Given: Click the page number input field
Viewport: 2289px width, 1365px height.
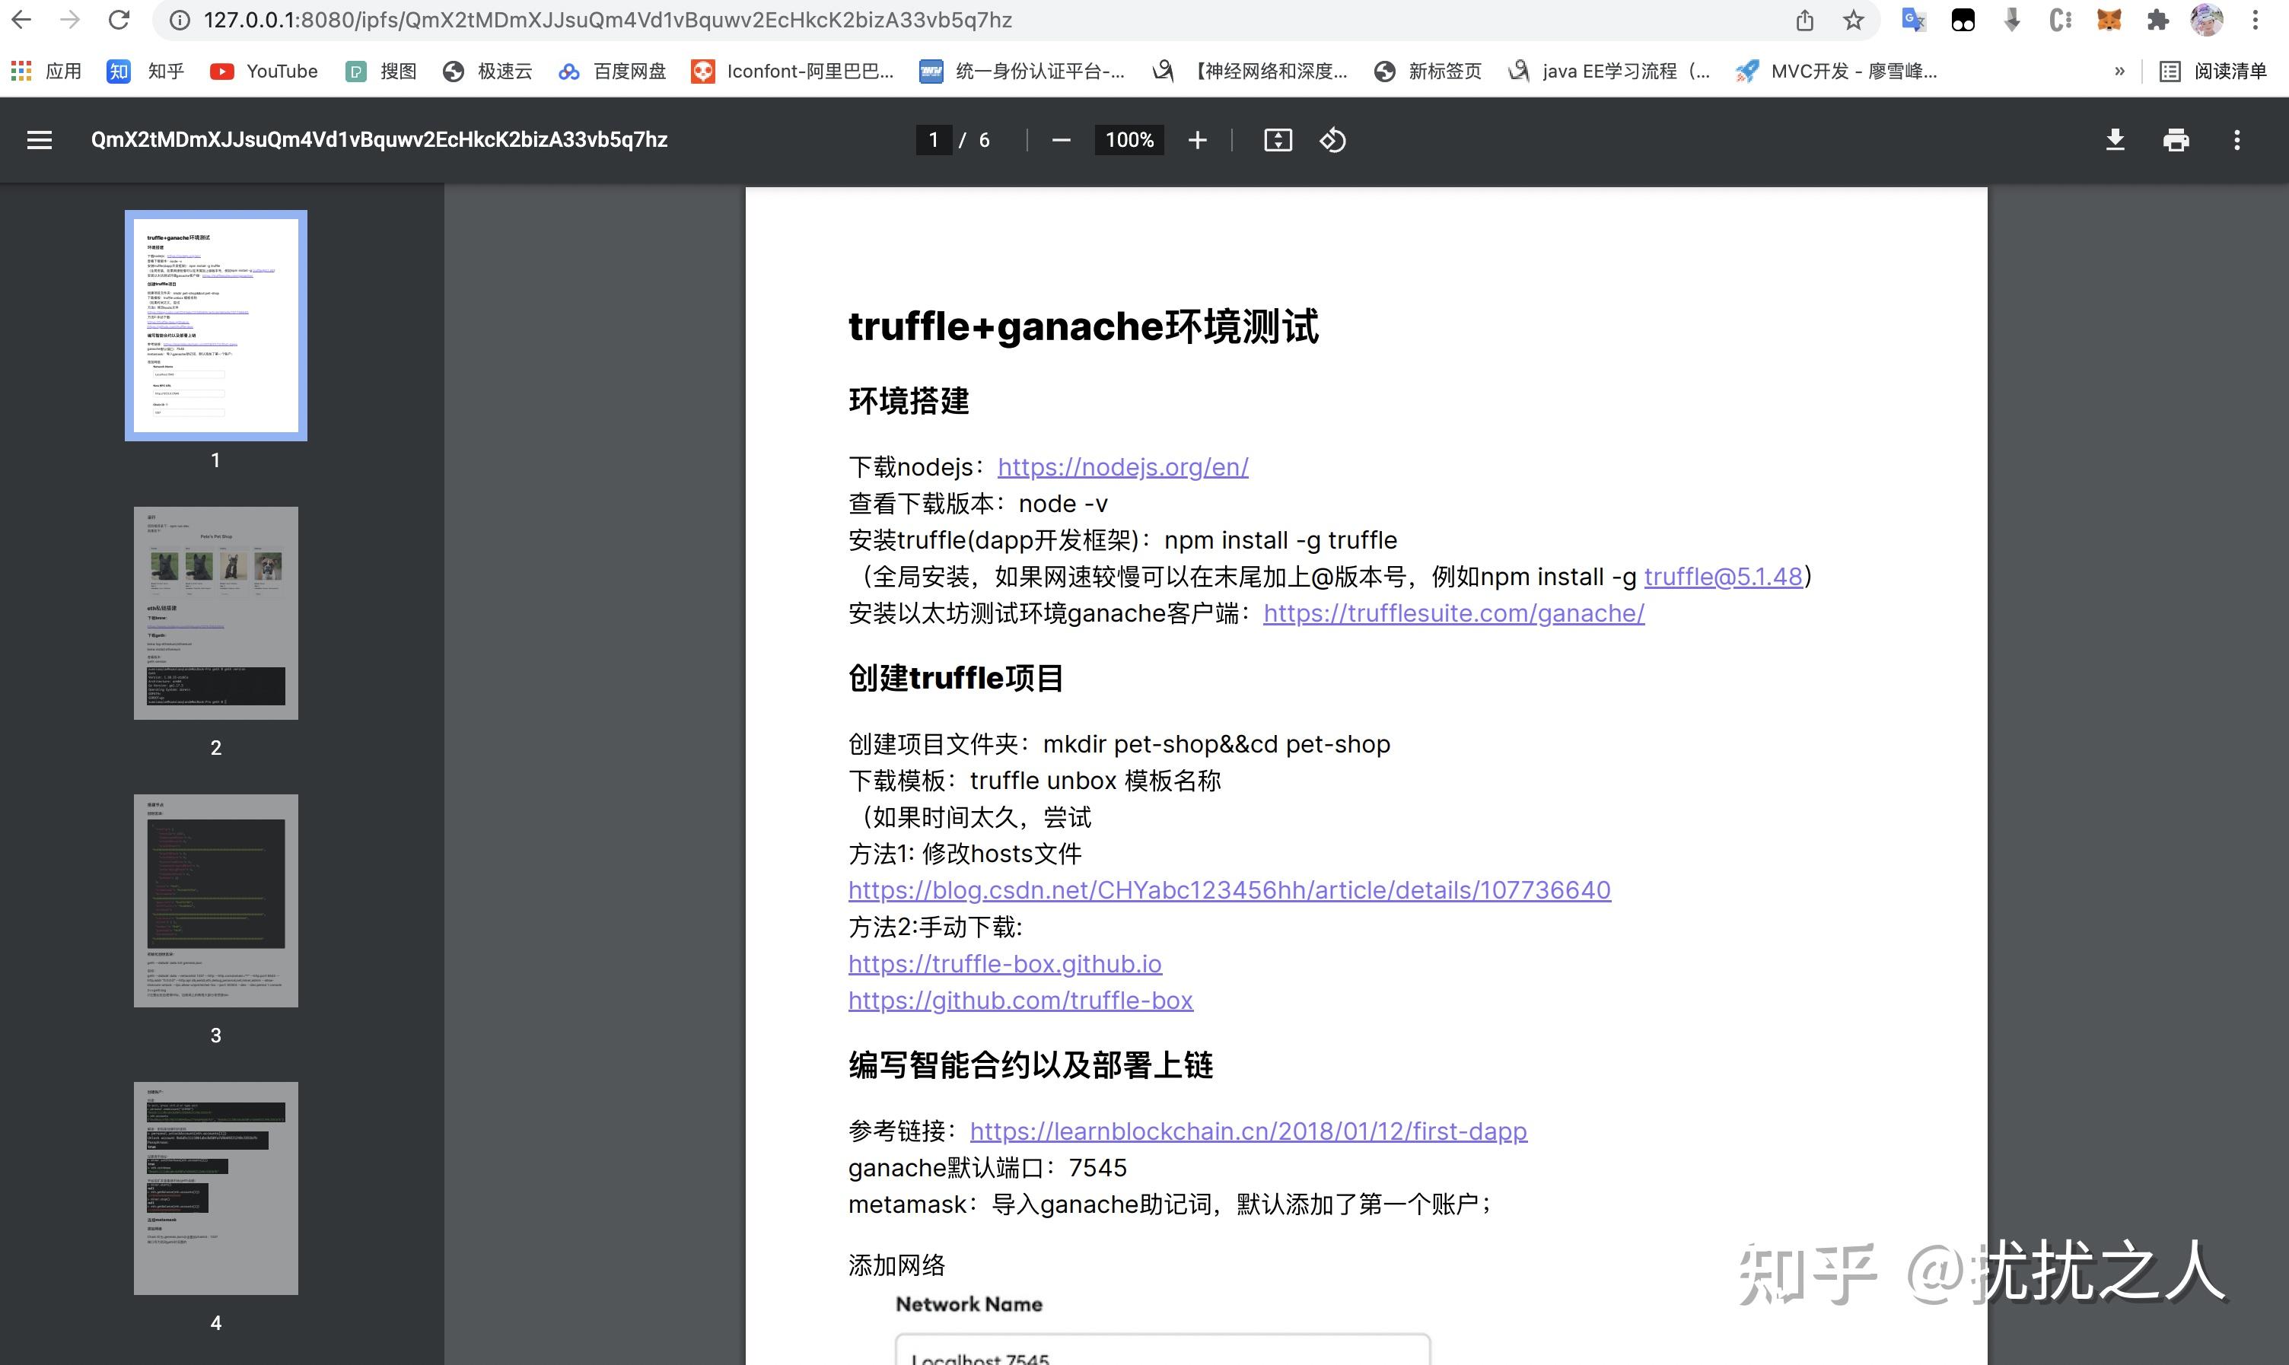Looking at the screenshot, I should click(934, 140).
